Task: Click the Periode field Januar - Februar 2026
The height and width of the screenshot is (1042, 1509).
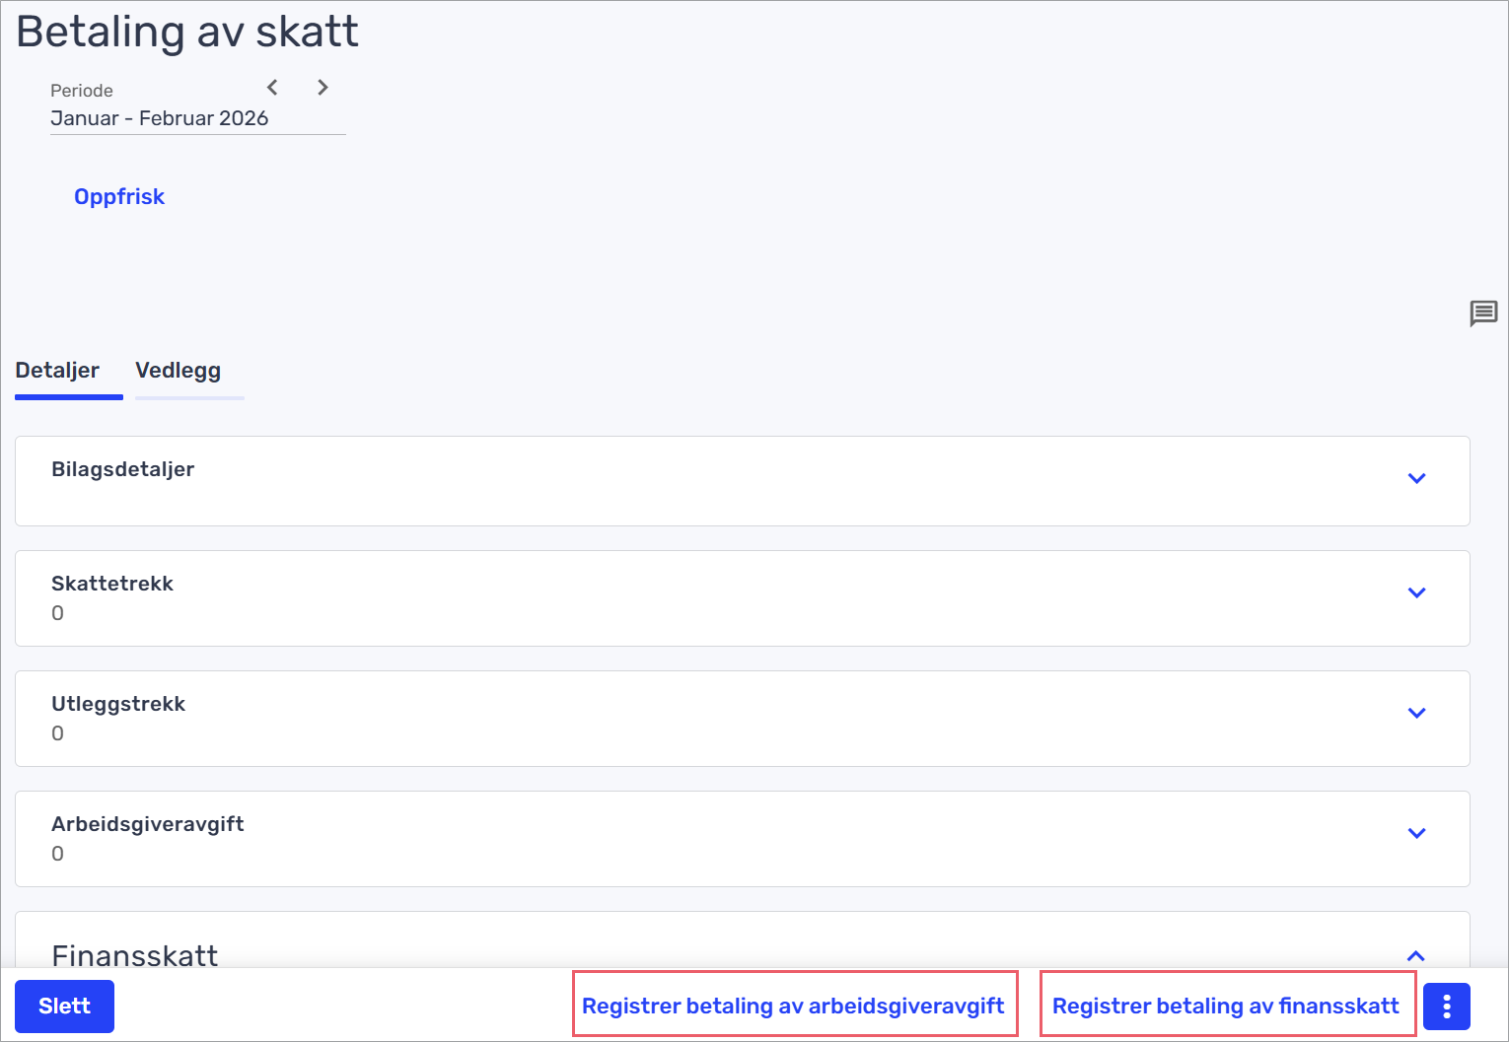Action: click(160, 118)
